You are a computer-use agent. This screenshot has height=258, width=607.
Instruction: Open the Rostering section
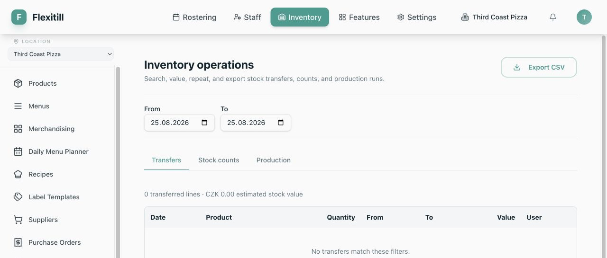[x=194, y=17]
